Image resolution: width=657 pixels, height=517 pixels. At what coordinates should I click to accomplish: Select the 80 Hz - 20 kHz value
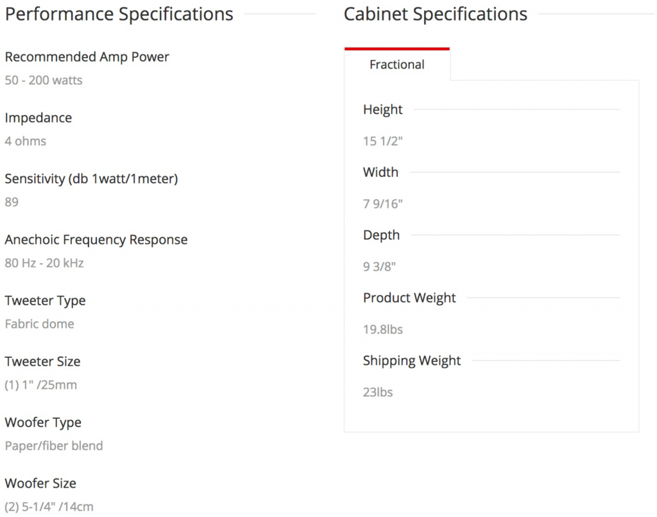(44, 263)
